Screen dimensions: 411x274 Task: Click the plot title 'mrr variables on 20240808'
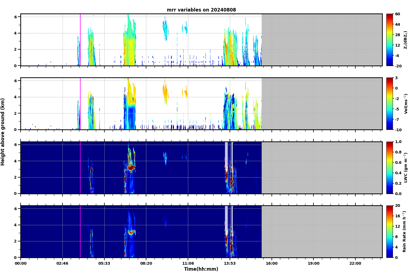(201, 10)
